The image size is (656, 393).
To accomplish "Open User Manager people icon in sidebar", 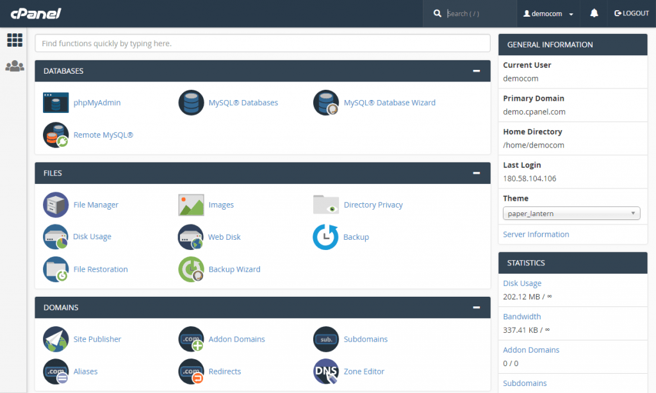I will pyautogui.click(x=15, y=66).
